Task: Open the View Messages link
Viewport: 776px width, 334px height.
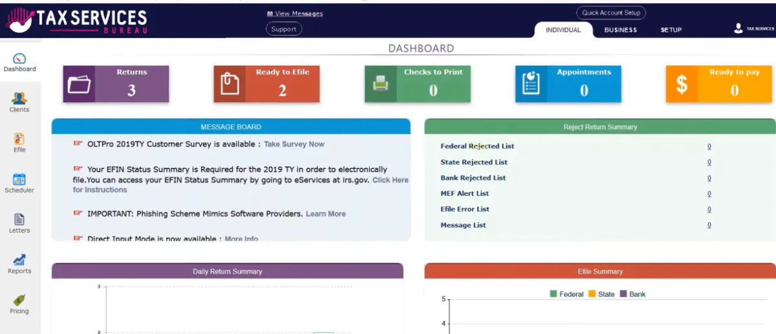Action: coord(299,14)
